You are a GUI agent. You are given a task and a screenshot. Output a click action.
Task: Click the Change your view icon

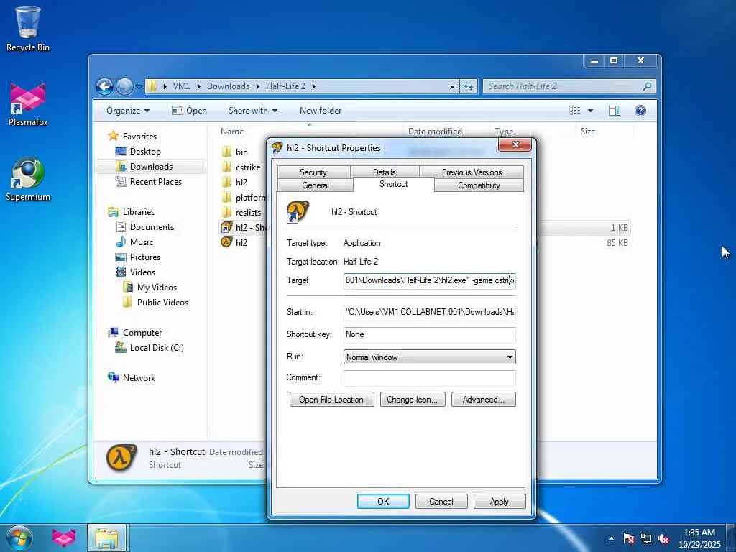574,111
